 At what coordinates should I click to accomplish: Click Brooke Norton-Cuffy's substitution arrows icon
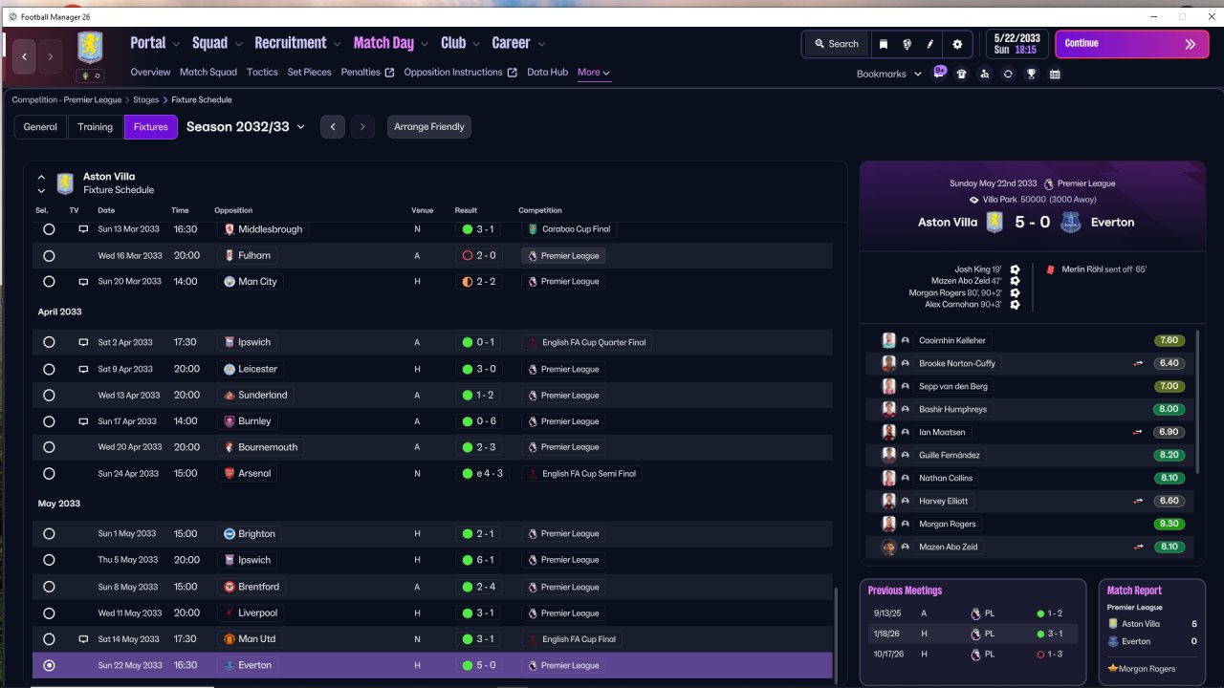1138,363
